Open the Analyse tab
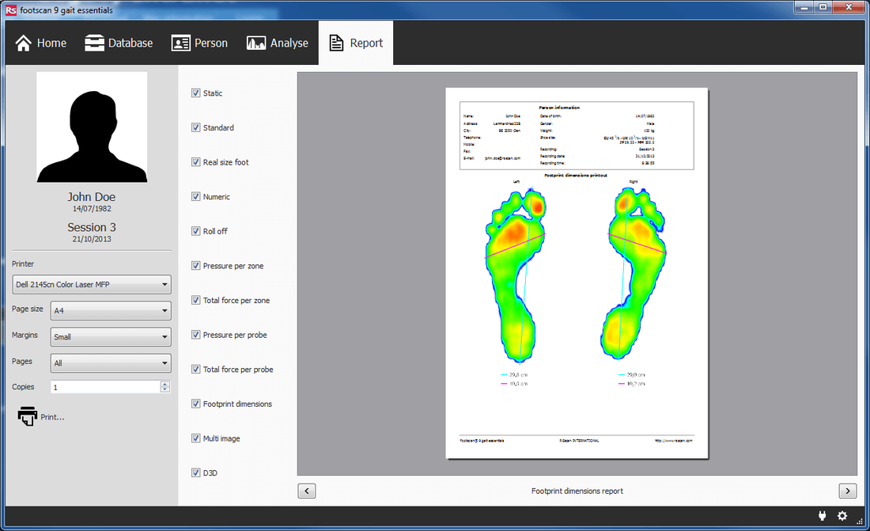870x531 pixels. click(278, 43)
